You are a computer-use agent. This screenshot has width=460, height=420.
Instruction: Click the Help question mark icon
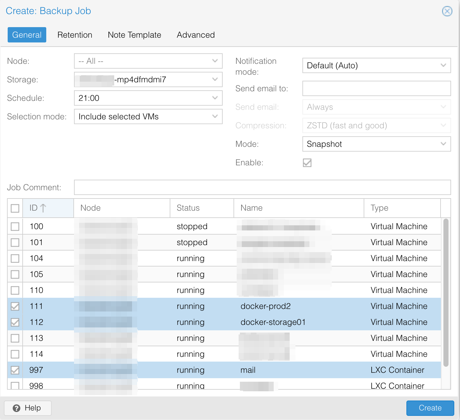[x=17, y=408]
